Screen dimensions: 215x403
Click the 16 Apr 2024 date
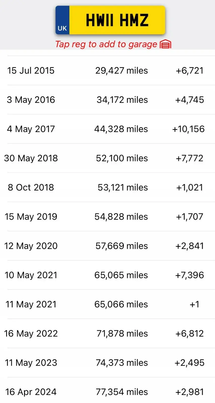pyautogui.click(x=31, y=392)
